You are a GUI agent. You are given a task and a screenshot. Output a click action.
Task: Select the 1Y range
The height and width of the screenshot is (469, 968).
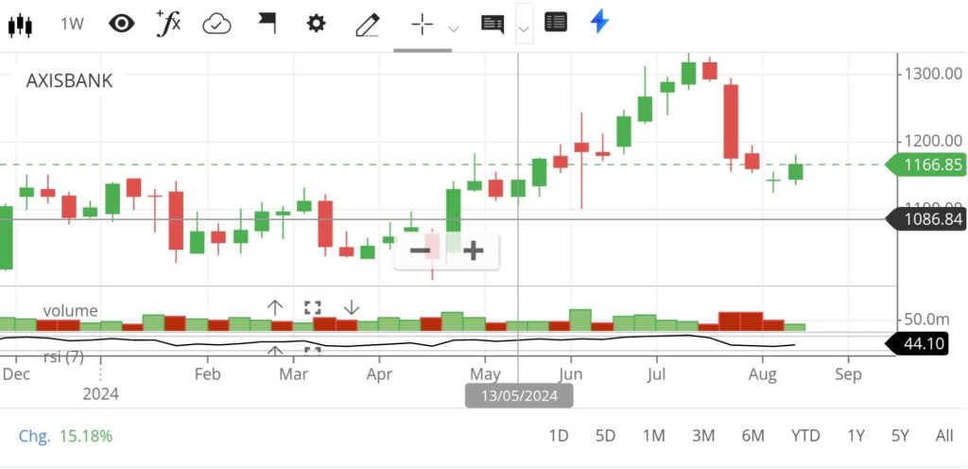(856, 436)
